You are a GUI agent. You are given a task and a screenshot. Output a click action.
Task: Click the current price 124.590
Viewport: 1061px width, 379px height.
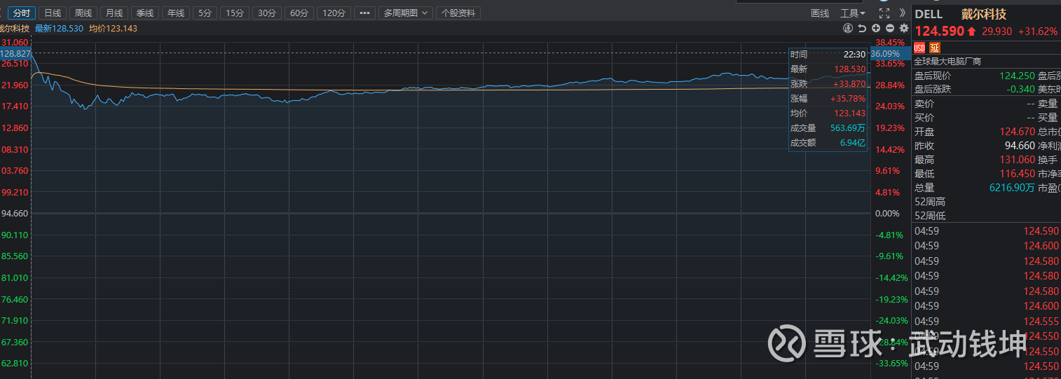[x=940, y=32]
